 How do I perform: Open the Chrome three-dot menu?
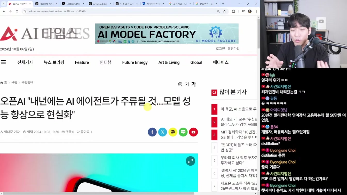[256, 11]
